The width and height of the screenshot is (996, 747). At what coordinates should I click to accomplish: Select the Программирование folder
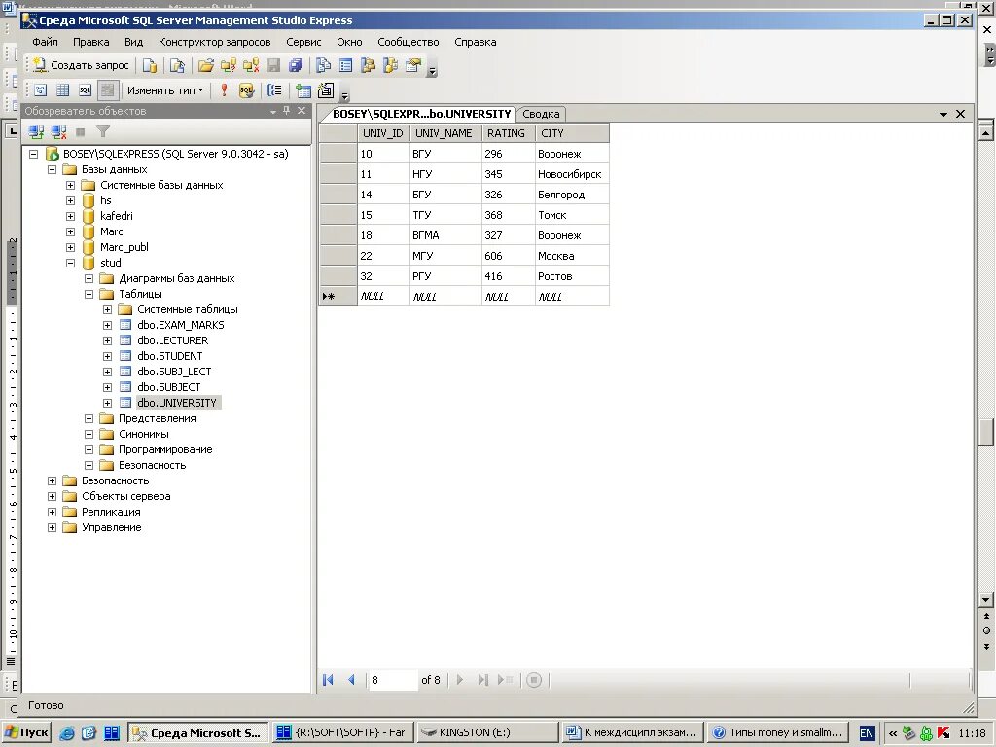coord(165,449)
